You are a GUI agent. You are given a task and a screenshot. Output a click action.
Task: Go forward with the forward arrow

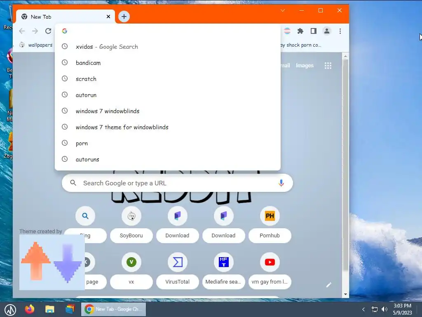point(35,31)
